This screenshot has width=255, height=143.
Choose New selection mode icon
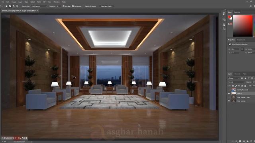6,6
